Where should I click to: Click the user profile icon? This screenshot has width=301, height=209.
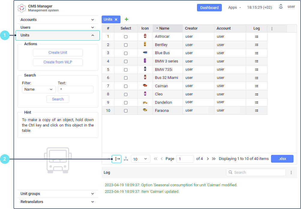coord(281,7)
